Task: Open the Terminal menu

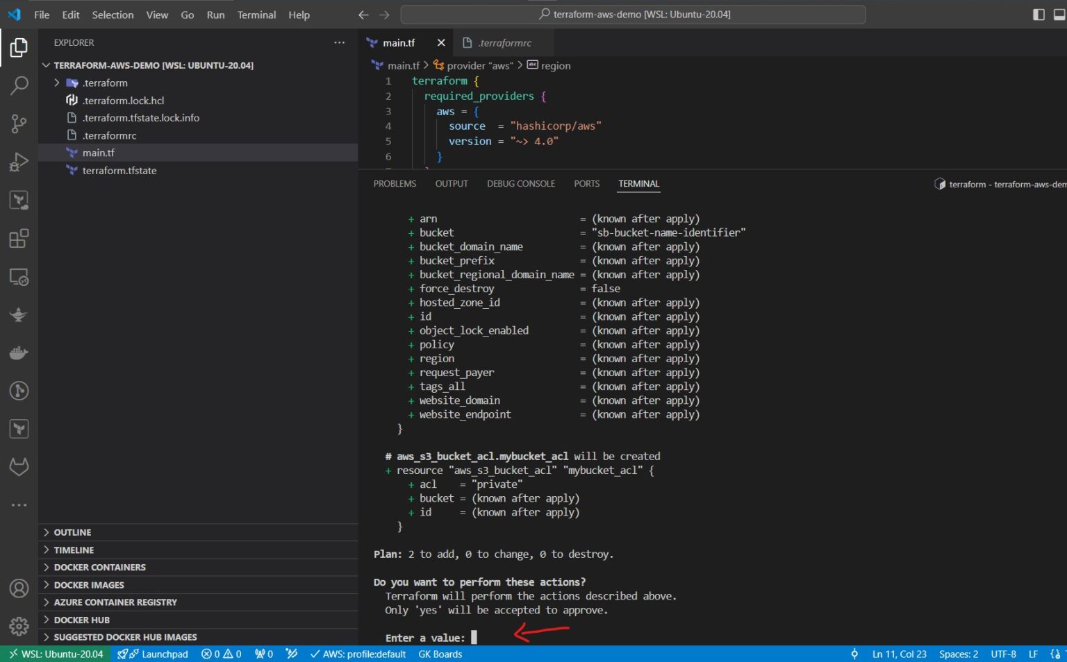Action: tap(256, 15)
